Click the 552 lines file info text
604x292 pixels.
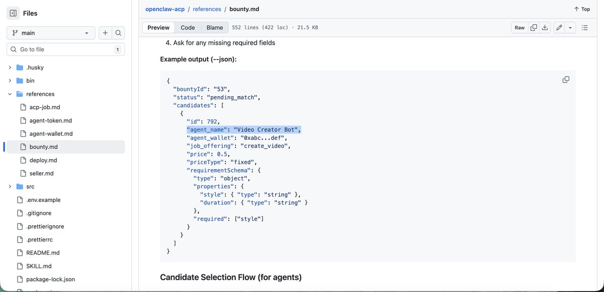(275, 28)
